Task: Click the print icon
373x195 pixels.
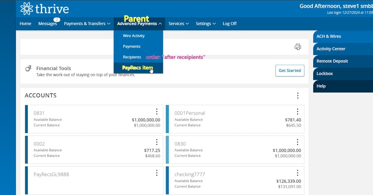Action: tap(298, 47)
